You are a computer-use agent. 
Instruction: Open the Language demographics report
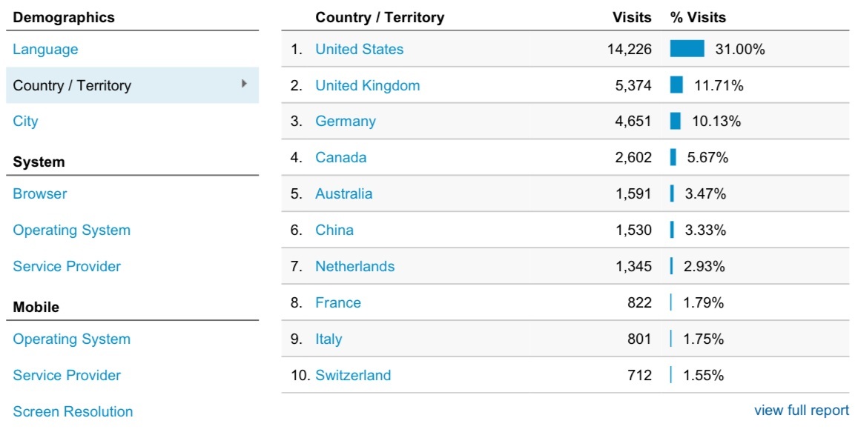[x=45, y=50]
